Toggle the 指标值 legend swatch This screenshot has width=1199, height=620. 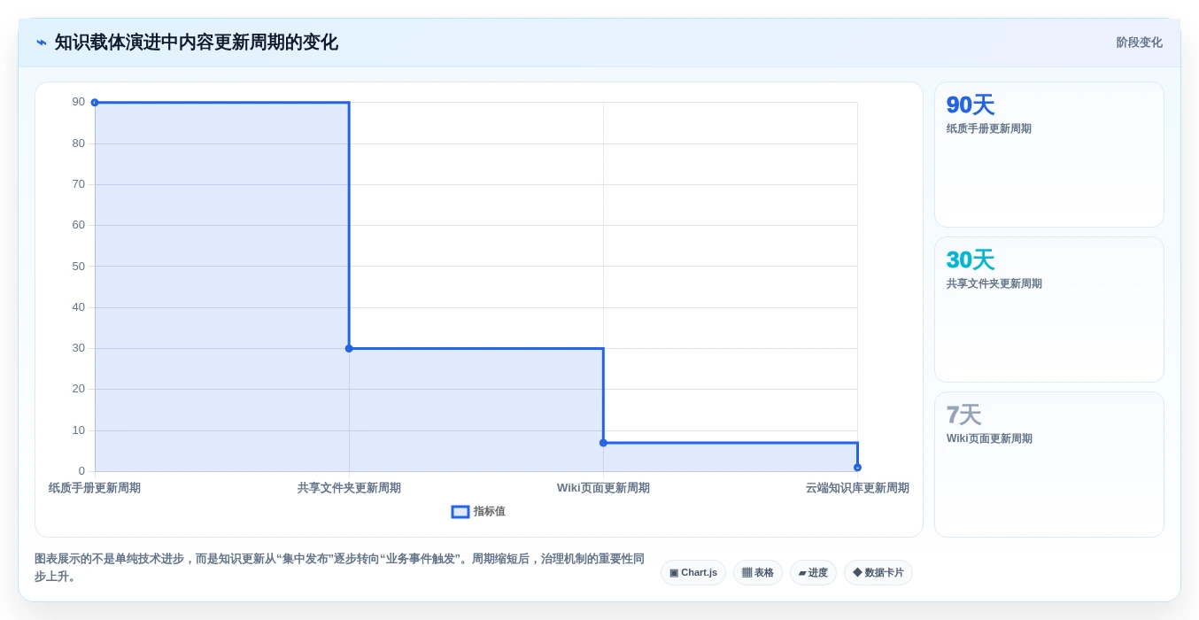tap(460, 512)
